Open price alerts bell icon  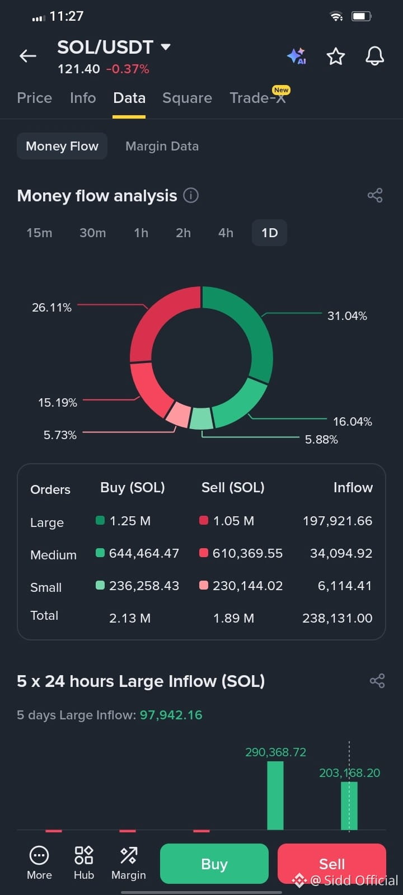374,56
